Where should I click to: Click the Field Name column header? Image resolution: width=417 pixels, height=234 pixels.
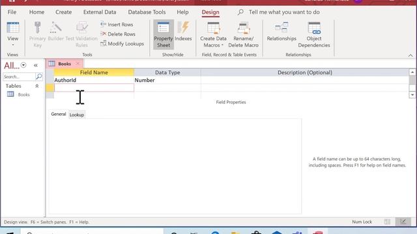(x=94, y=72)
